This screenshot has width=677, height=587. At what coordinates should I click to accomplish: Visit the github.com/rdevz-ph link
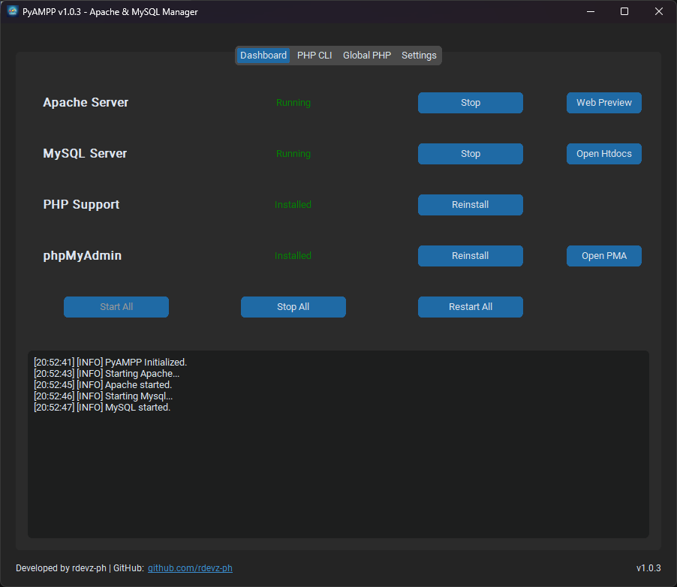tap(190, 568)
